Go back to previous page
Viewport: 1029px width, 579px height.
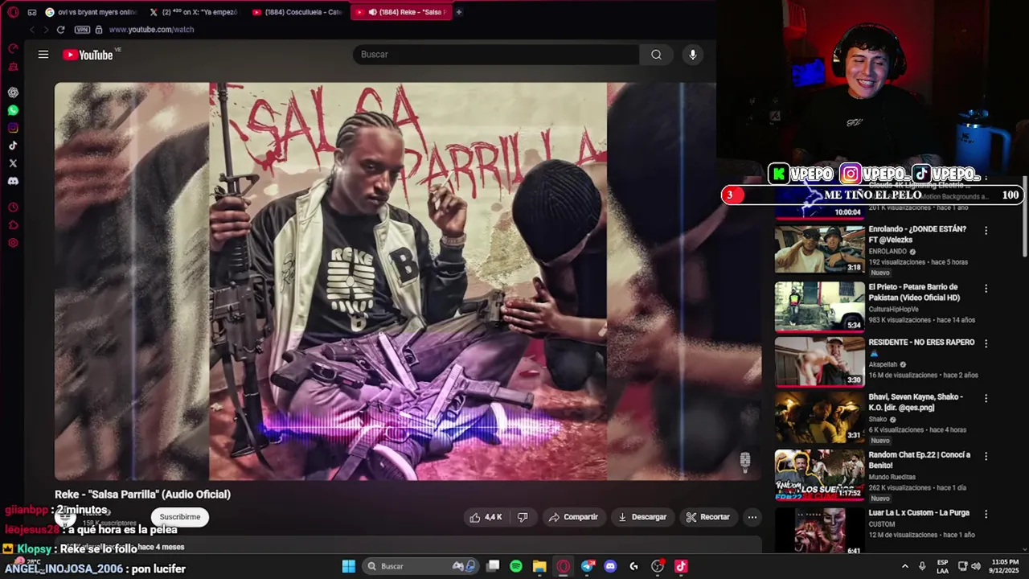tap(32, 30)
